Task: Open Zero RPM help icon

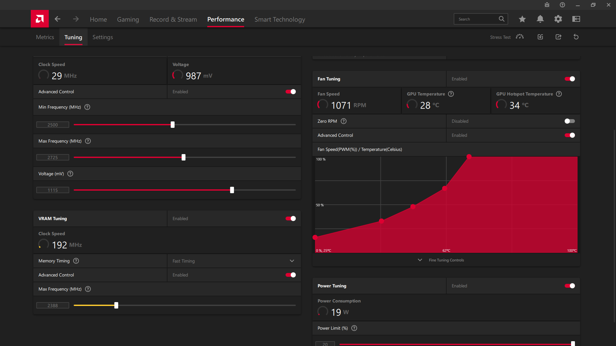Action: click(344, 121)
